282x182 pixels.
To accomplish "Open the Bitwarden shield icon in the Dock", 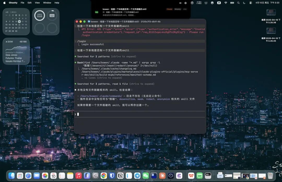I will point(112,176).
